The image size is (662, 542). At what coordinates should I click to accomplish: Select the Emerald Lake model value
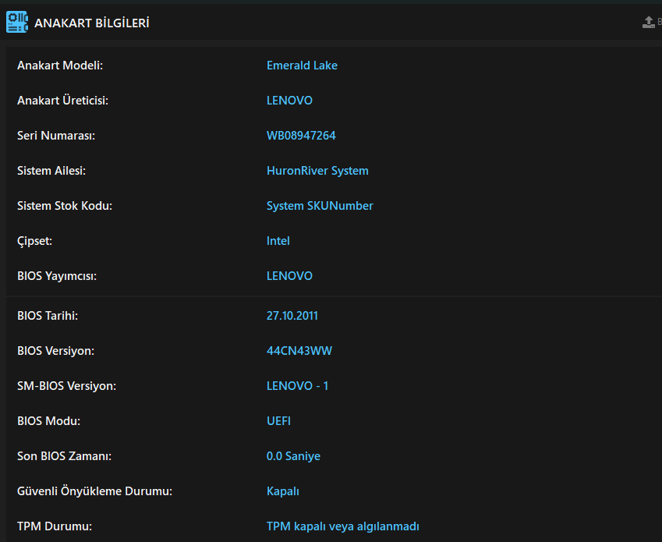302,66
